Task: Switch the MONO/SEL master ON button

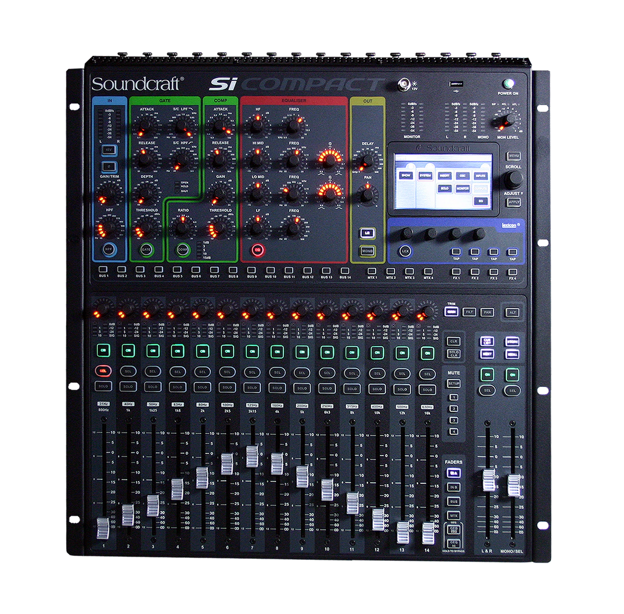Action: (x=512, y=374)
